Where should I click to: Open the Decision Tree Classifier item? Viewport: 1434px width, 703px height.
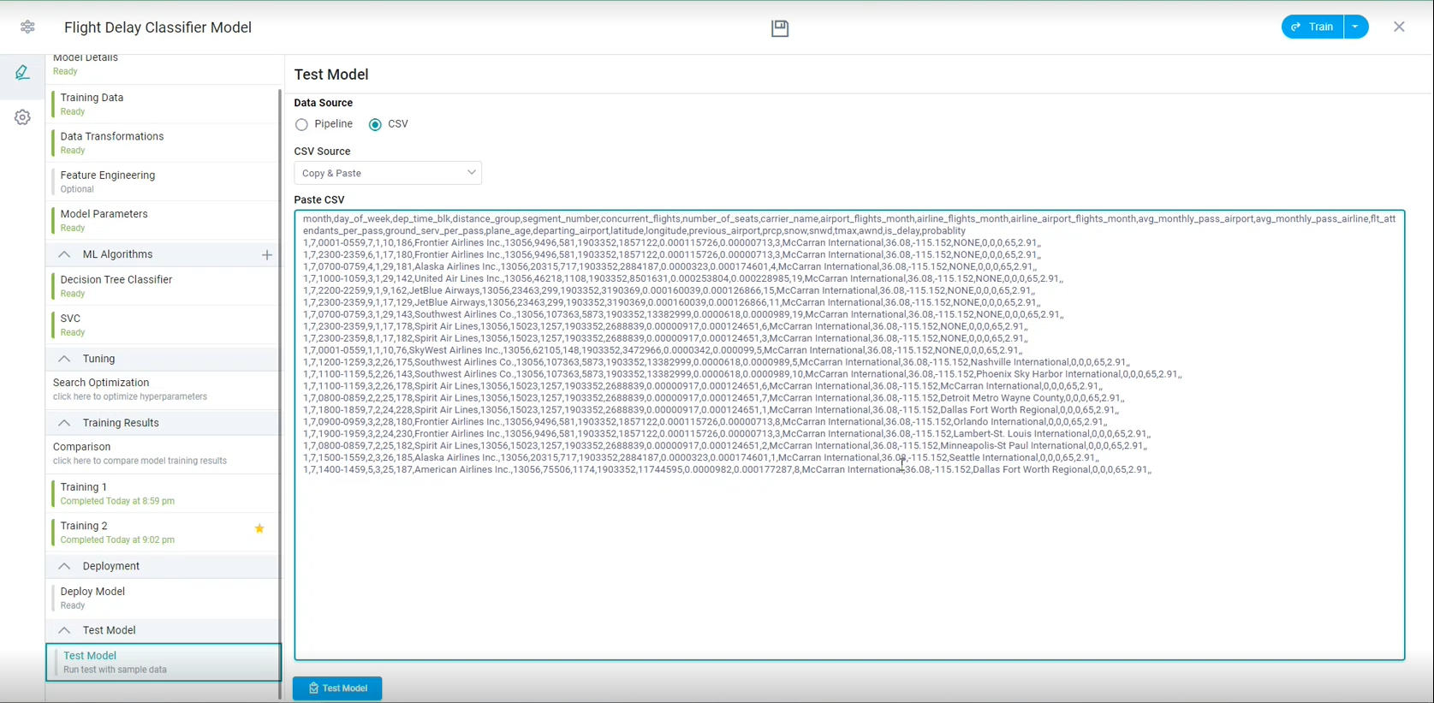116,280
